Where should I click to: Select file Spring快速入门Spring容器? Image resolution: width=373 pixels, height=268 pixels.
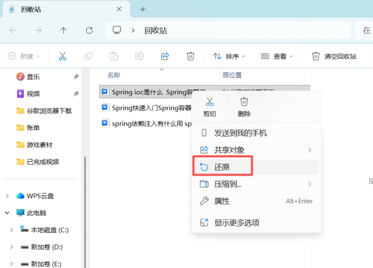(x=145, y=107)
